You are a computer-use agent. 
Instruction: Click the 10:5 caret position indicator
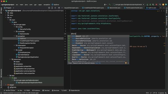tap(147, 93)
